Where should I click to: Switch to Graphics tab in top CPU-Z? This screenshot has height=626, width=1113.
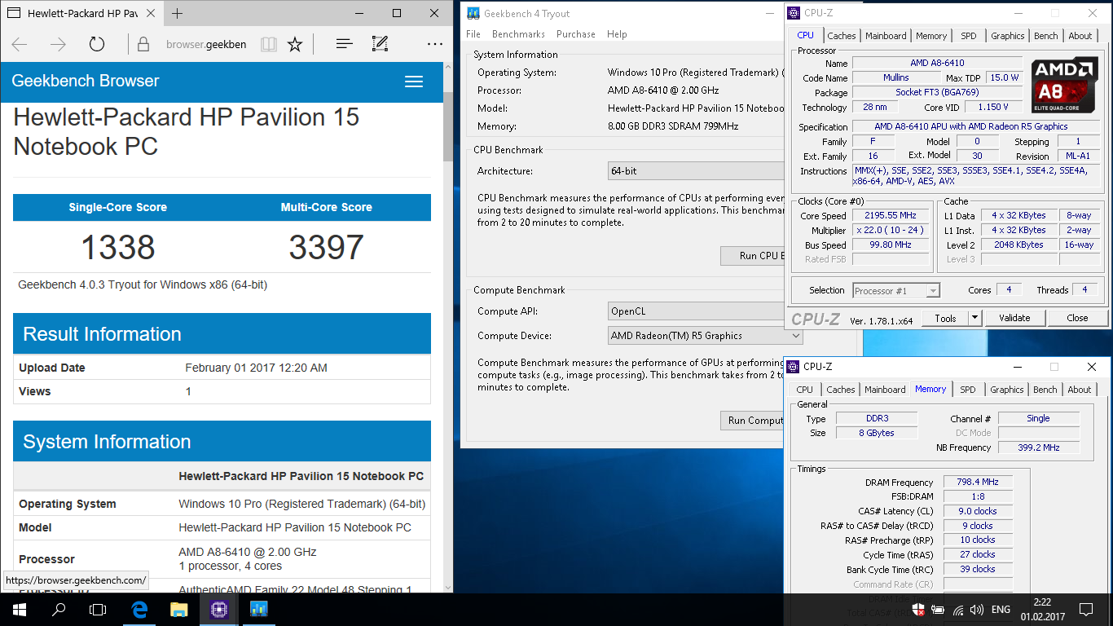point(1008,36)
